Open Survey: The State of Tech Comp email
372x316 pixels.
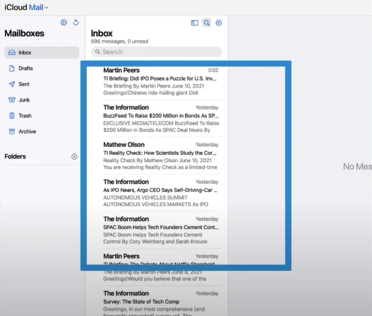click(x=156, y=302)
